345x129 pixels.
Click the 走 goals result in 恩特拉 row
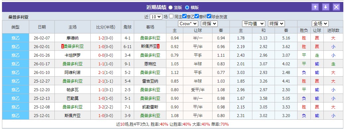pyautogui.click(x=333, y=64)
